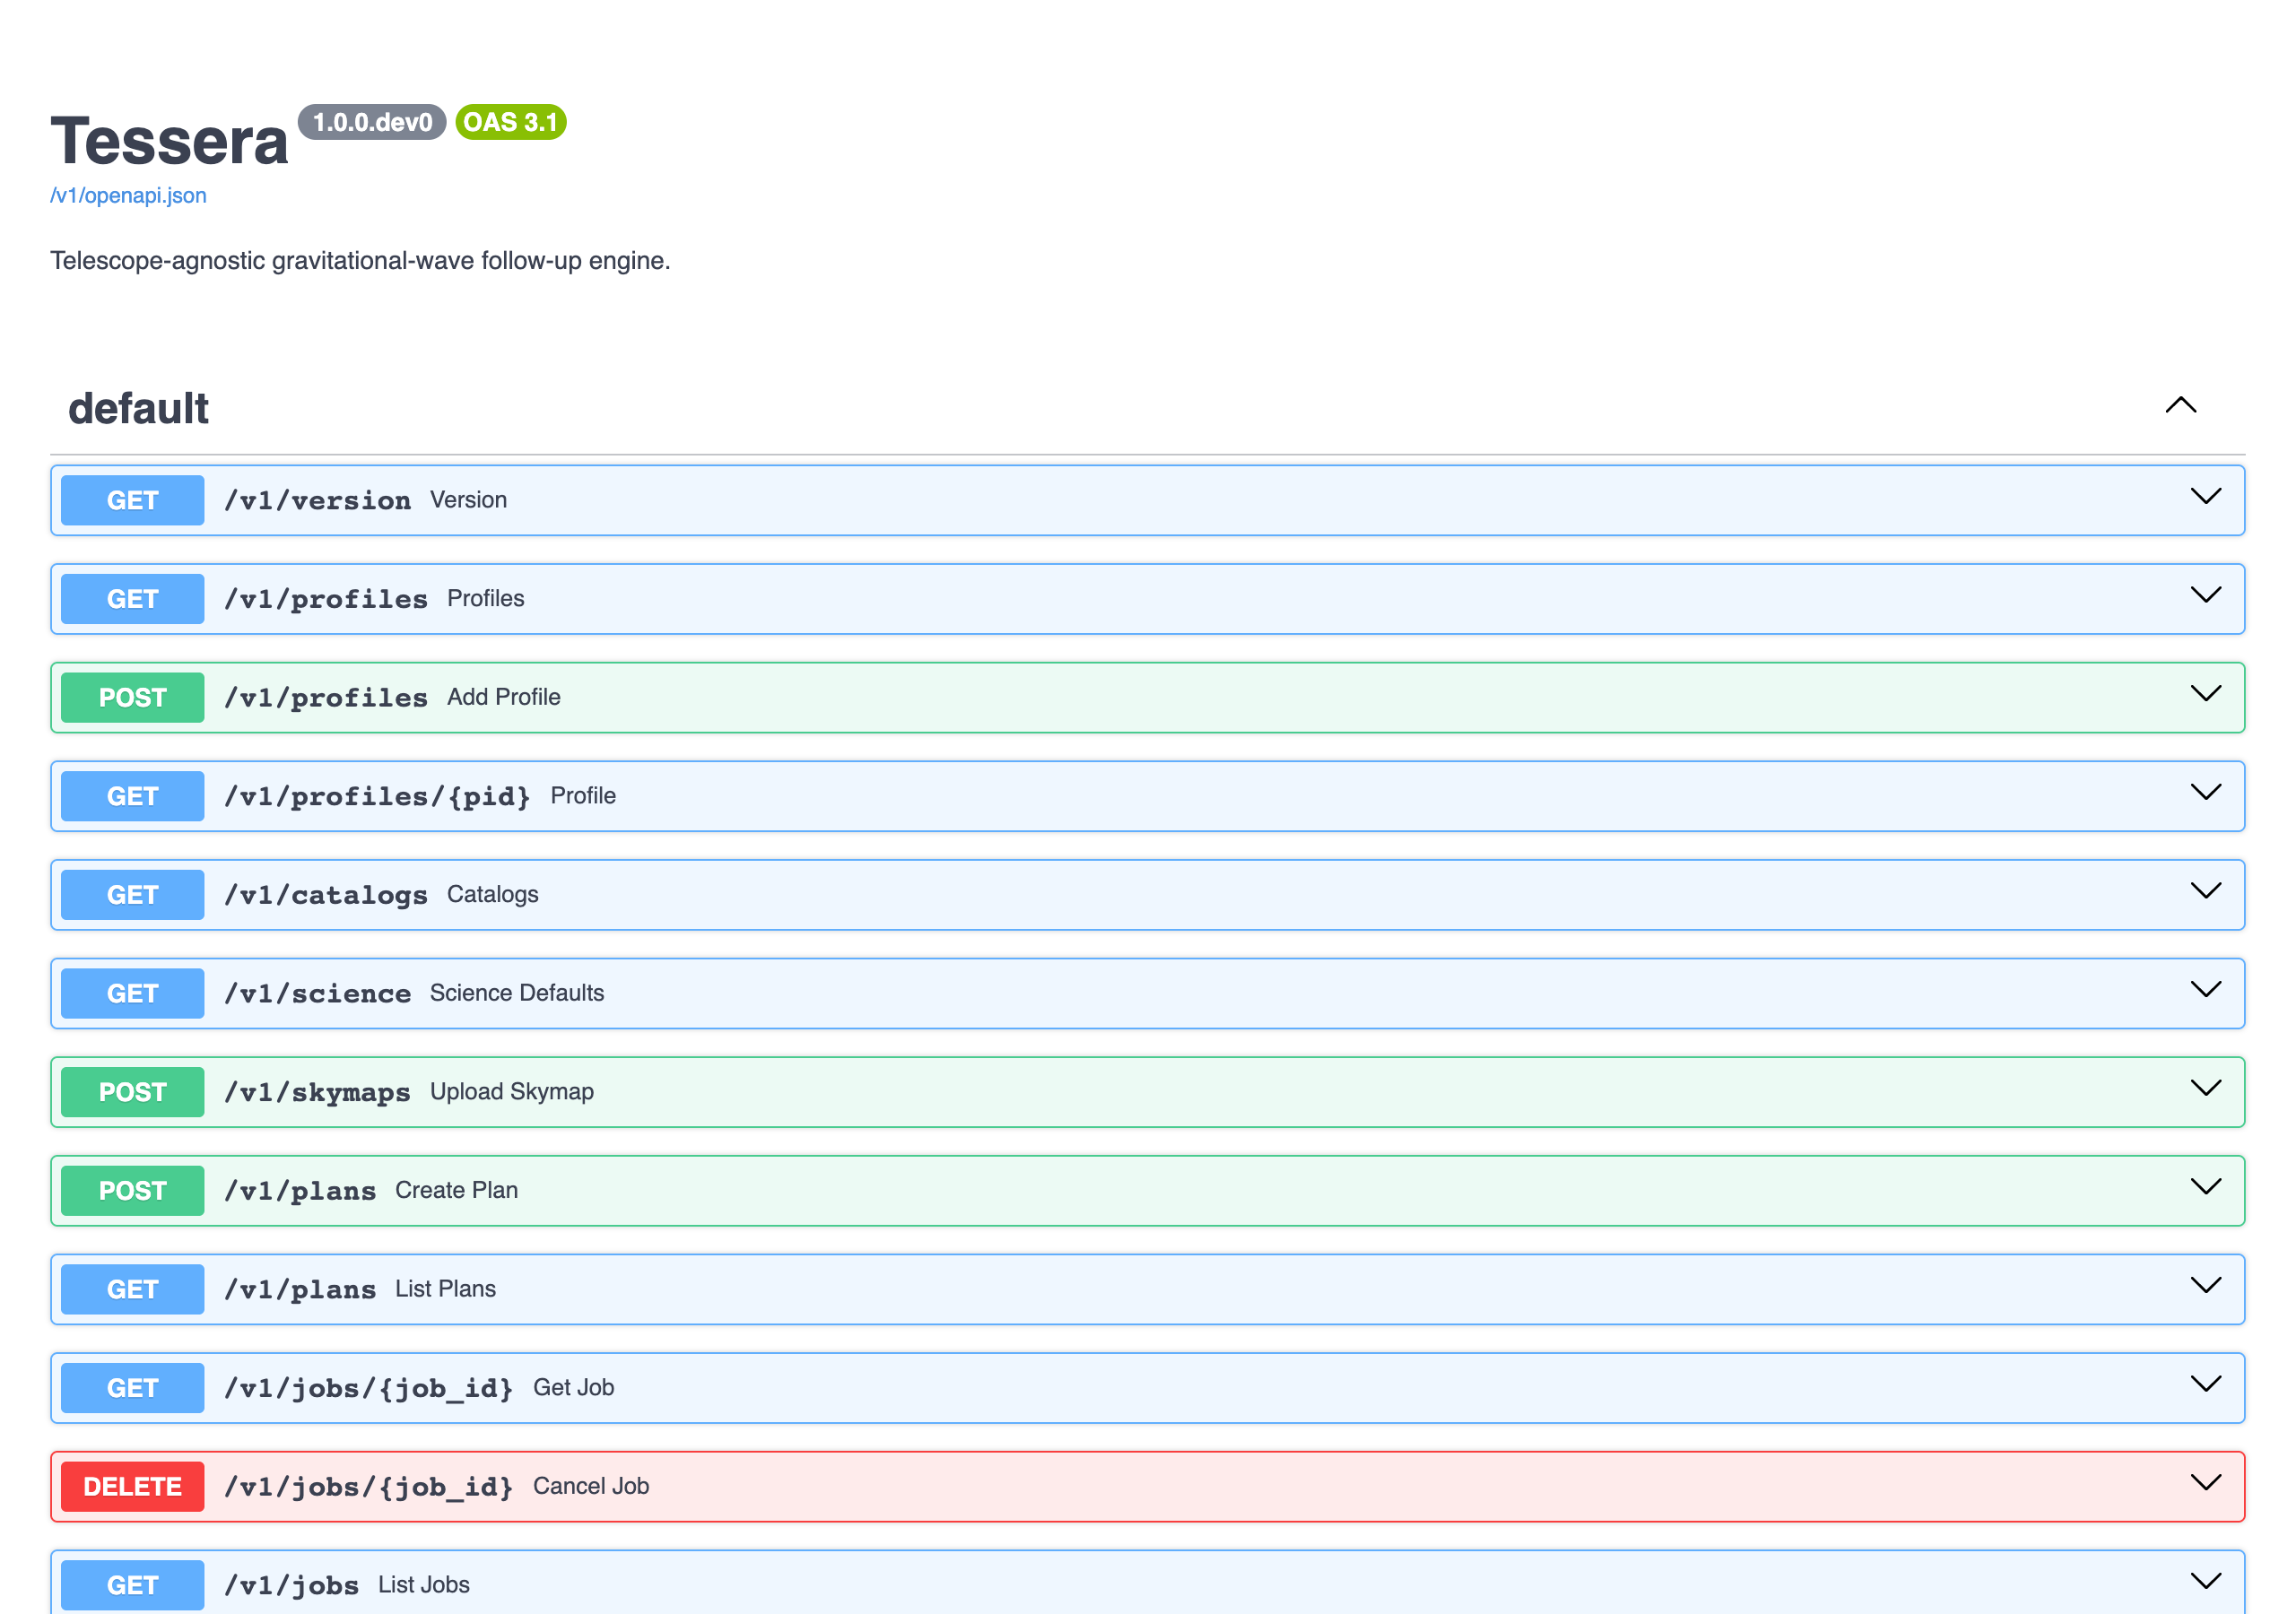Screen dimensions: 2296x1614
Task: Click the 'Create Plan' summary text
Action: click(456, 1190)
